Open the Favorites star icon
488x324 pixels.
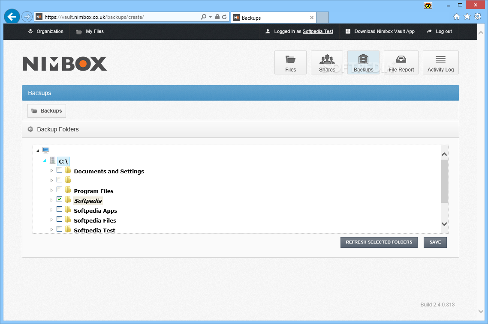[x=467, y=16]
